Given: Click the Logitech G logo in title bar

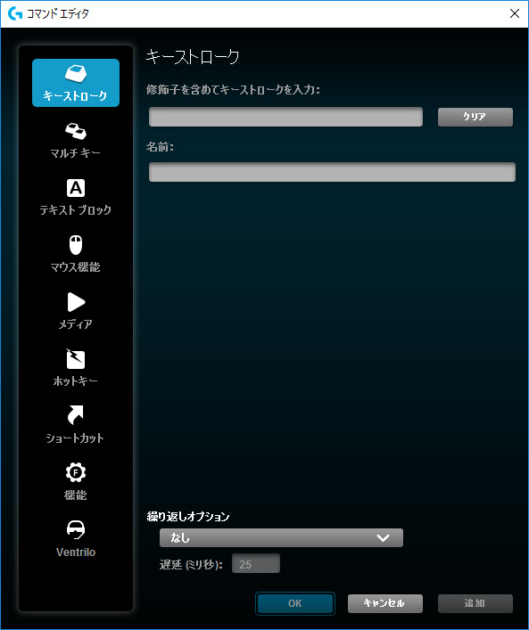Looking at the screenshot, I should 15,13.
